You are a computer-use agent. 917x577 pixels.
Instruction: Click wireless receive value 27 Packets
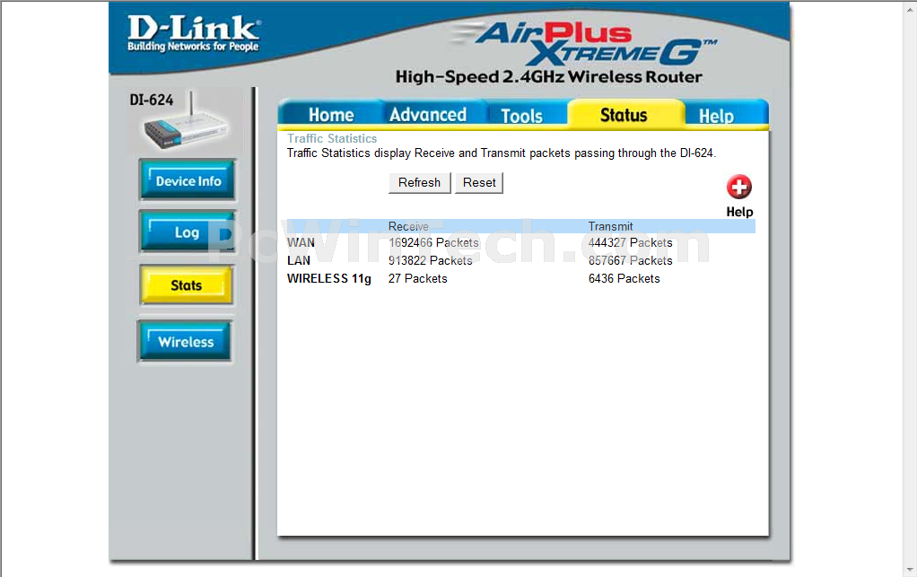click(x=417, y=279)
